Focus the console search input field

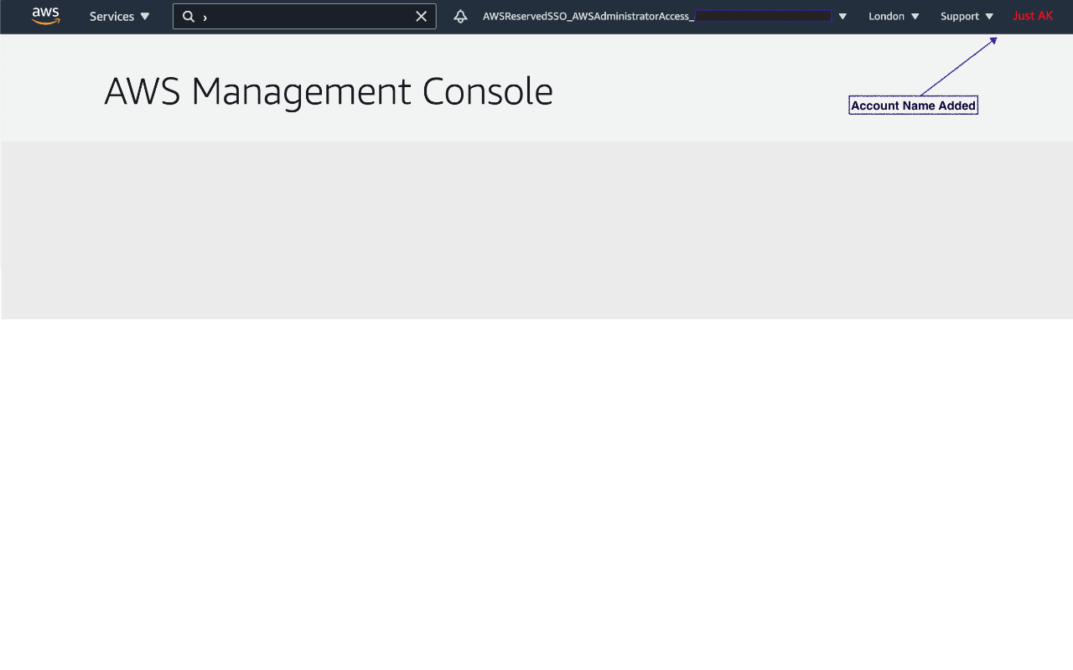pyautogui.click(x=304, y=17)
